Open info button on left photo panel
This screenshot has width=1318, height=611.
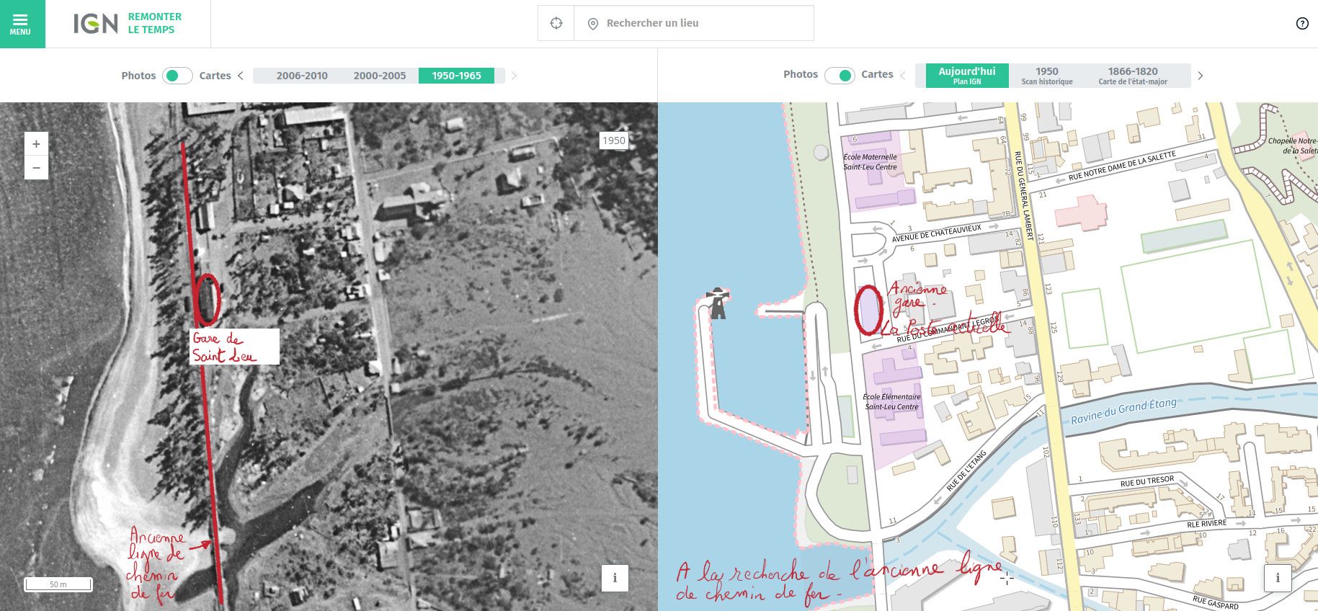pyautogui.click(x=614, y=578)
